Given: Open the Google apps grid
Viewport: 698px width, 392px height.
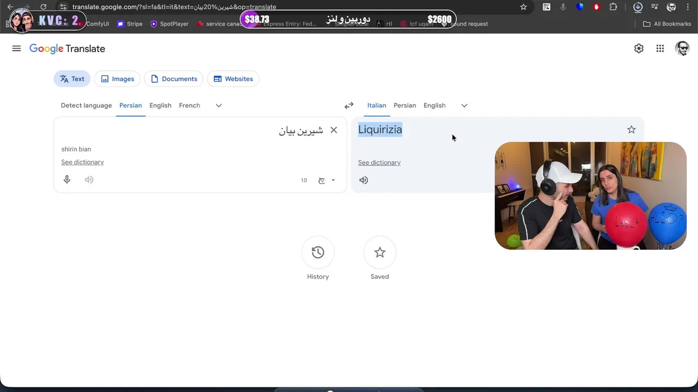Looking at the screenshot, I should click(x=660, y=48).
